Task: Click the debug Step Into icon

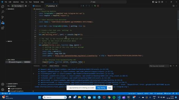Action: 89,6
